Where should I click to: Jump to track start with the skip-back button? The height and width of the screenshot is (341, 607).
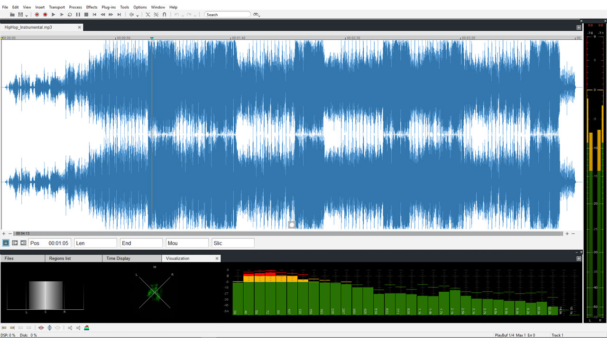(x=95, y=14)
